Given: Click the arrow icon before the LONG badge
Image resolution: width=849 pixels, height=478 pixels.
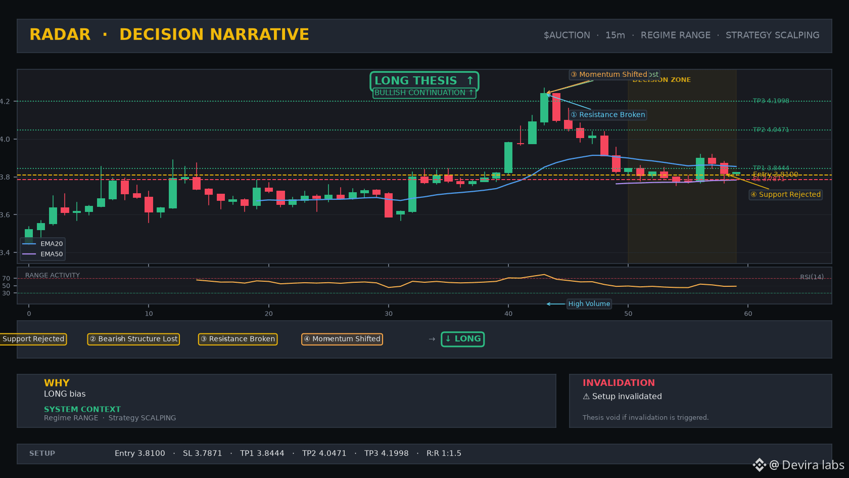Looking at the screenshot, I should [432, 339].
